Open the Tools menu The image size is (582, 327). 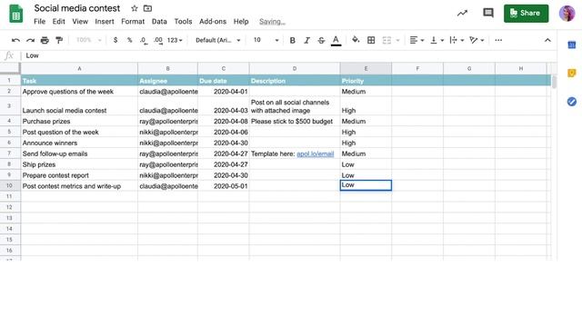pyautogui.click(x=183, y=22)
